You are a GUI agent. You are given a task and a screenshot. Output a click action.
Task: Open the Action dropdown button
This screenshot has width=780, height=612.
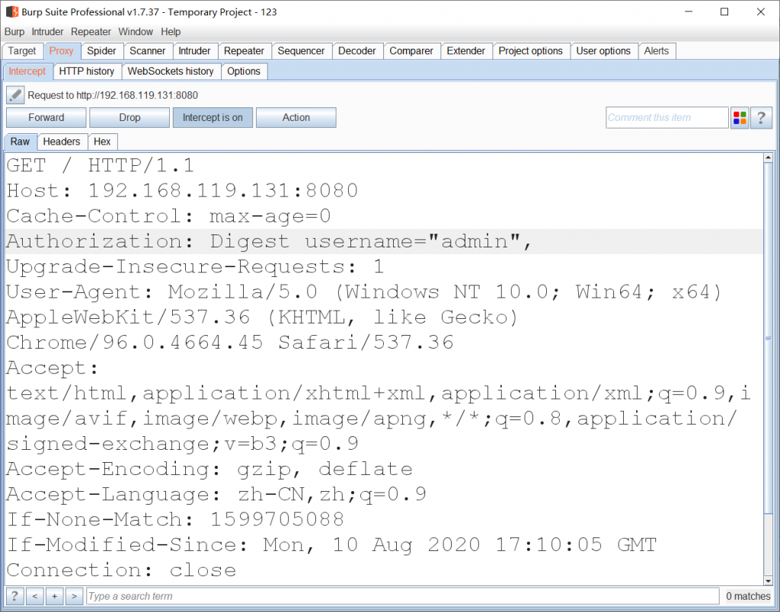click(296, 118)
